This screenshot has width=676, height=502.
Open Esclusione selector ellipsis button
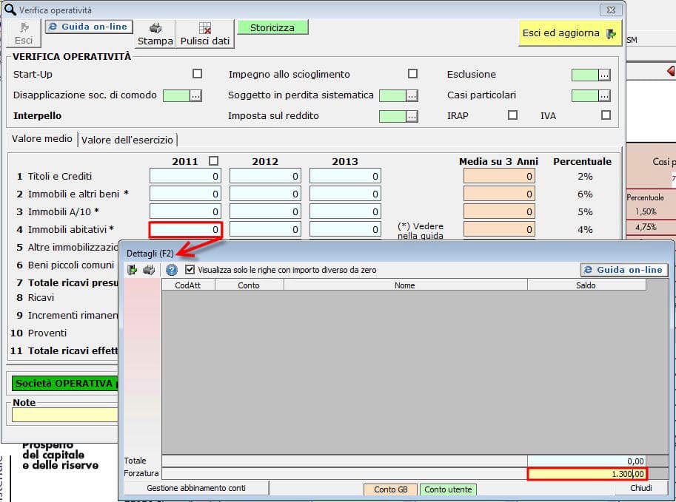[x=604, y=75]
